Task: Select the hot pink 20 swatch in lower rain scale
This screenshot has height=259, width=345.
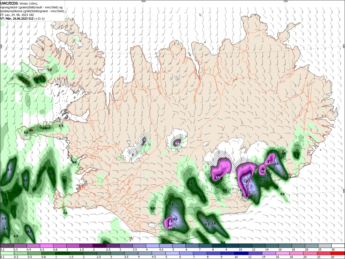Action: click(x=310, y=254)
